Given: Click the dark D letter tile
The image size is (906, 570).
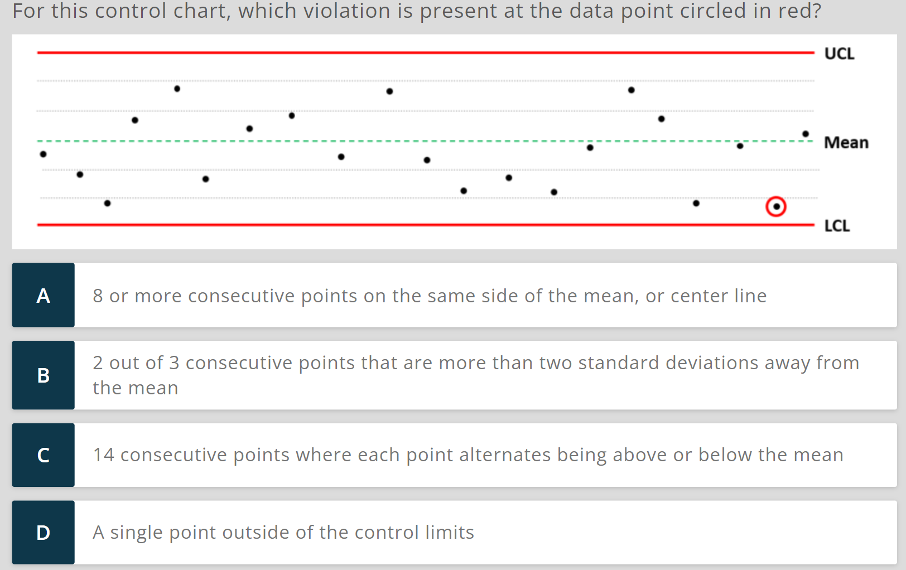Looking at the screenshot, I should (x=43, y=532).
